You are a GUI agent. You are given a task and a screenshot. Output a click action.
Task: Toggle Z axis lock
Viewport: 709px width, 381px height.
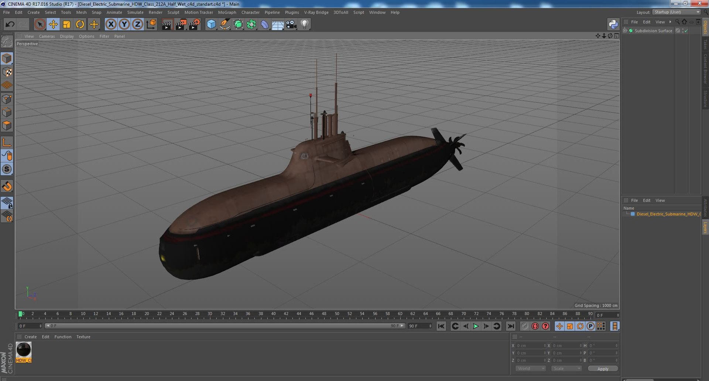137,24
